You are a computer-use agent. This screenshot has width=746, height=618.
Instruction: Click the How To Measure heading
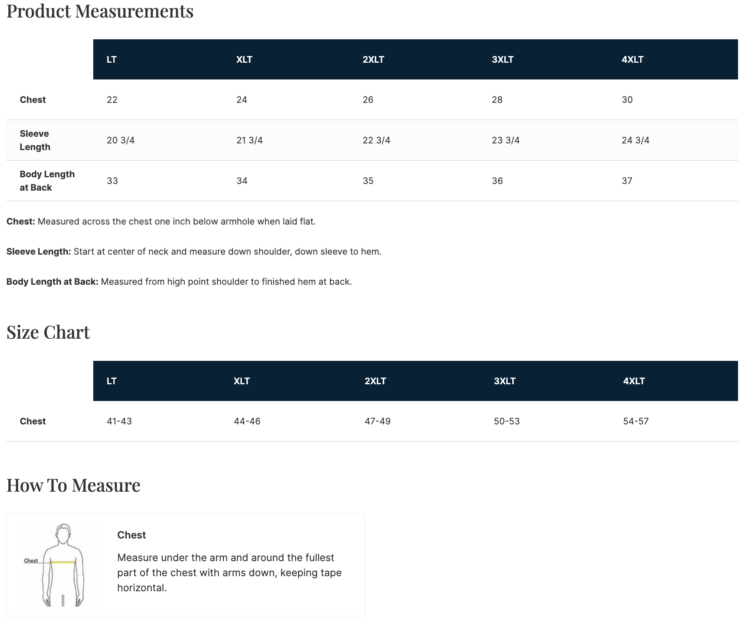coord(73,485)
